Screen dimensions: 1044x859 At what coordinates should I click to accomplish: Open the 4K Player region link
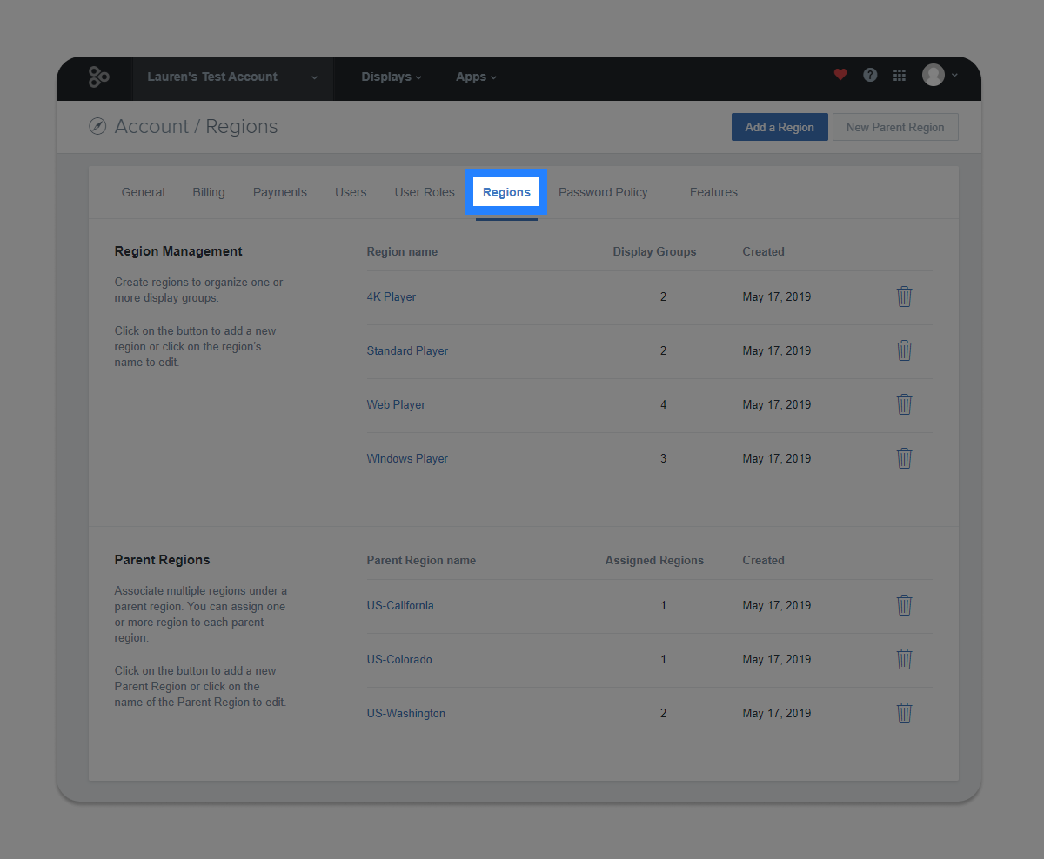tap(391, 296)
